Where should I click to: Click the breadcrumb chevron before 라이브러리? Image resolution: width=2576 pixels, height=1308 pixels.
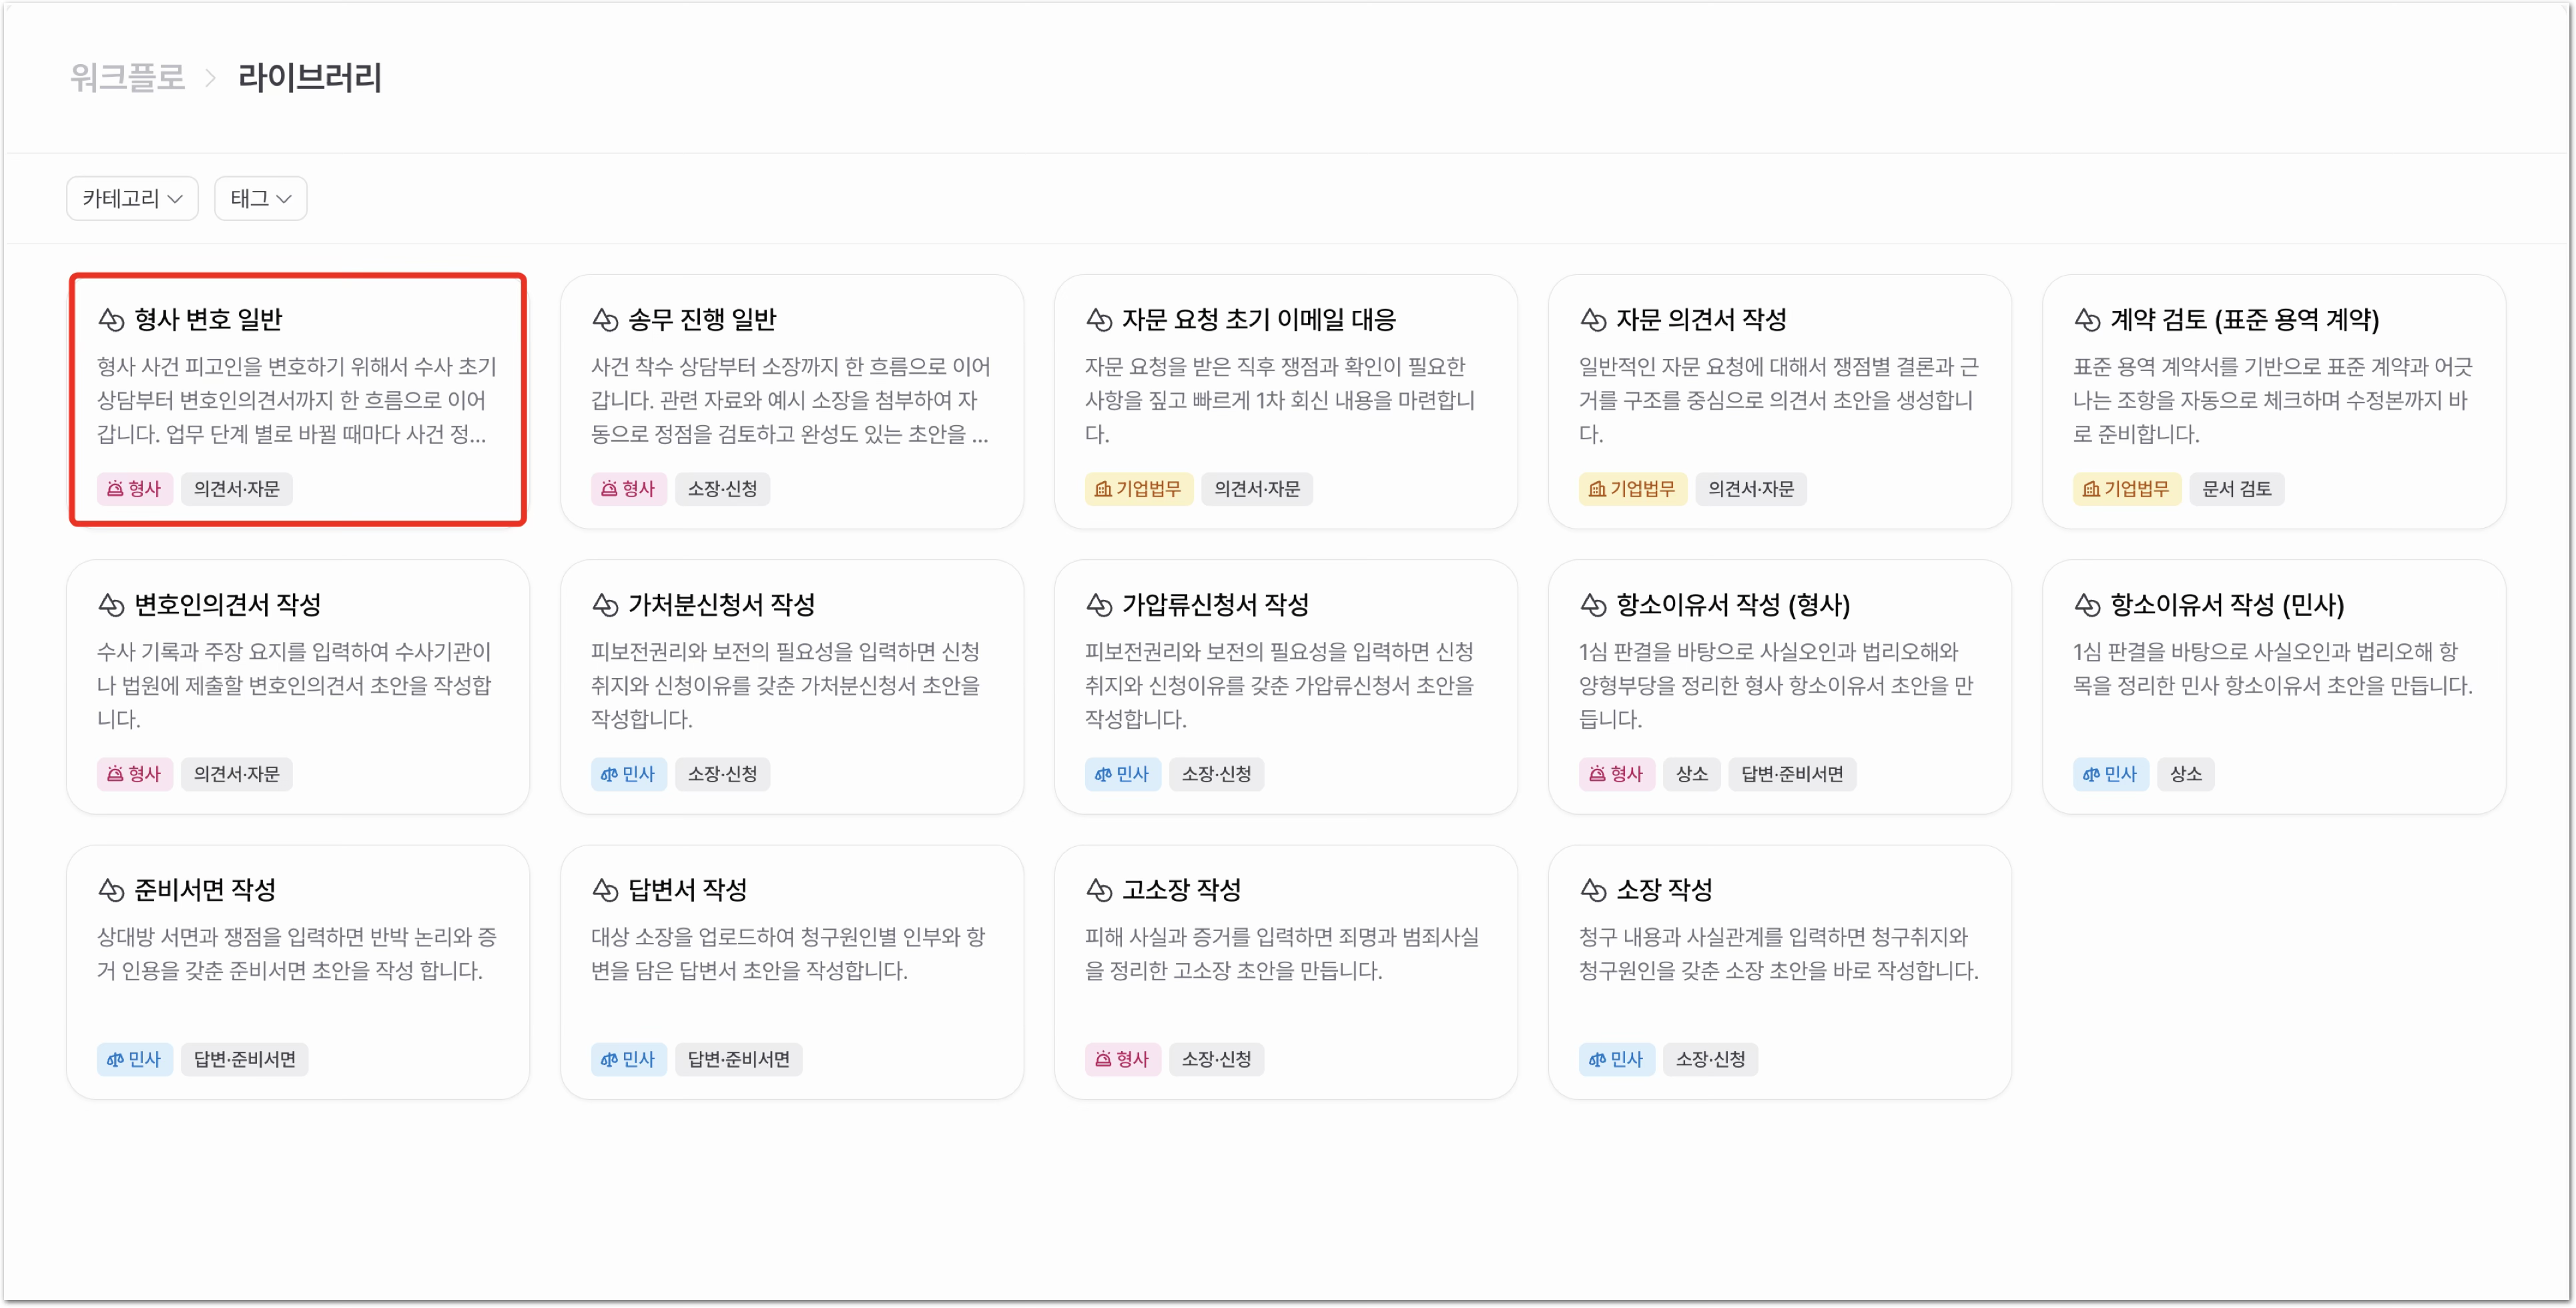[210, 78]
